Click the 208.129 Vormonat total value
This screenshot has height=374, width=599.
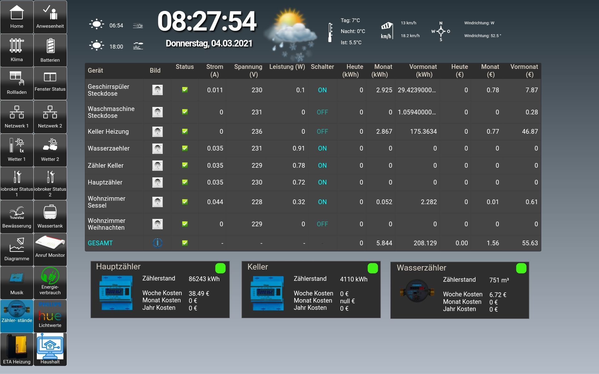(425, 243)
